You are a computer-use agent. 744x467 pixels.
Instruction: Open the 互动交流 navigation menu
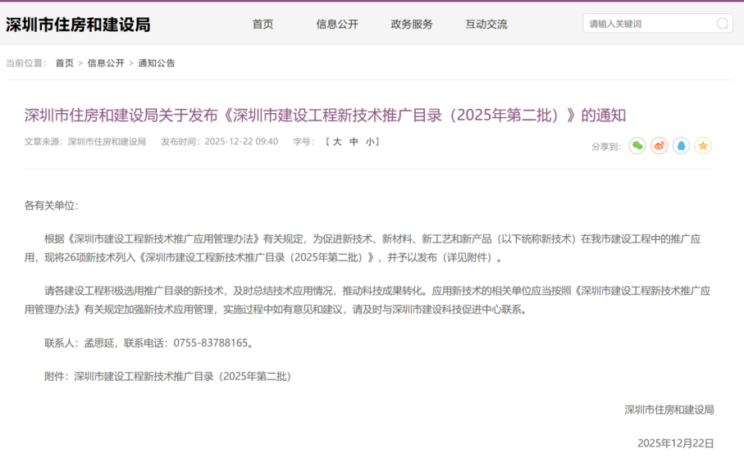point(486,25)
